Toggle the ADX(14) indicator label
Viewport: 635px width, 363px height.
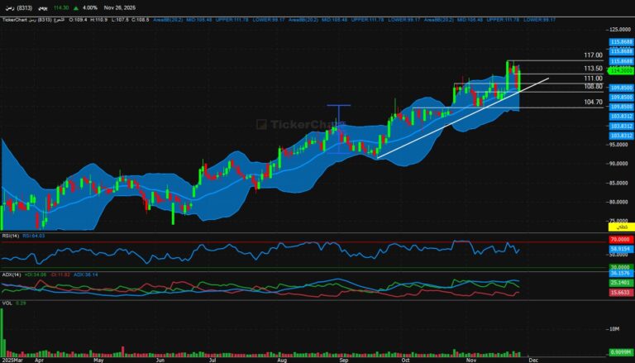[x=12, y=274]
